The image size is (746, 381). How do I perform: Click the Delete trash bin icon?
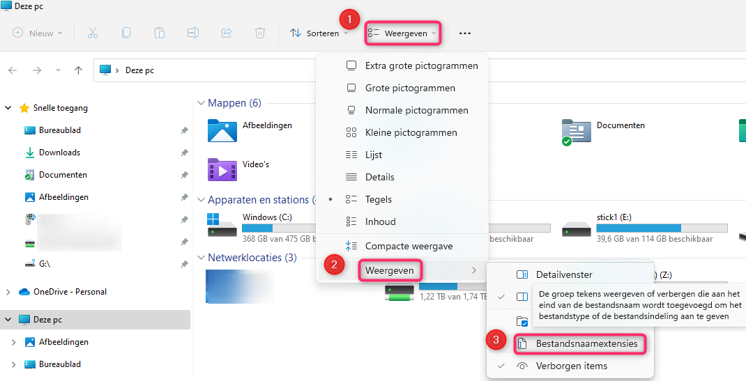click(x=260, y=33)
